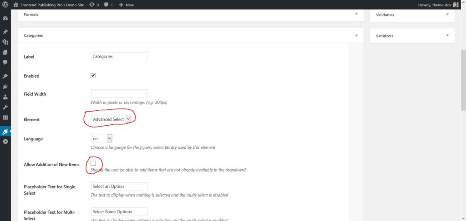
Task: Expand the Sanitizers panel arrow
Action: pos(447,35)
